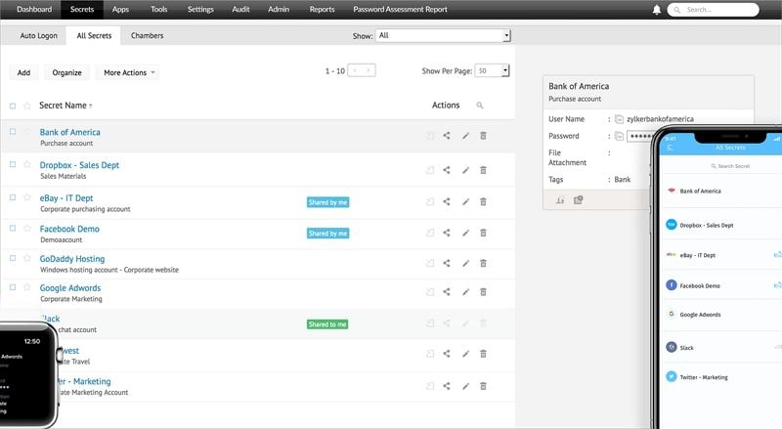Share the eBay - IT Dept secret
782x429 pixels.
coord(447,201)
